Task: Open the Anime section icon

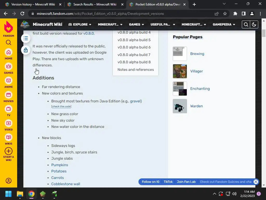Action: pyautogui.click(x=9, y=80)
